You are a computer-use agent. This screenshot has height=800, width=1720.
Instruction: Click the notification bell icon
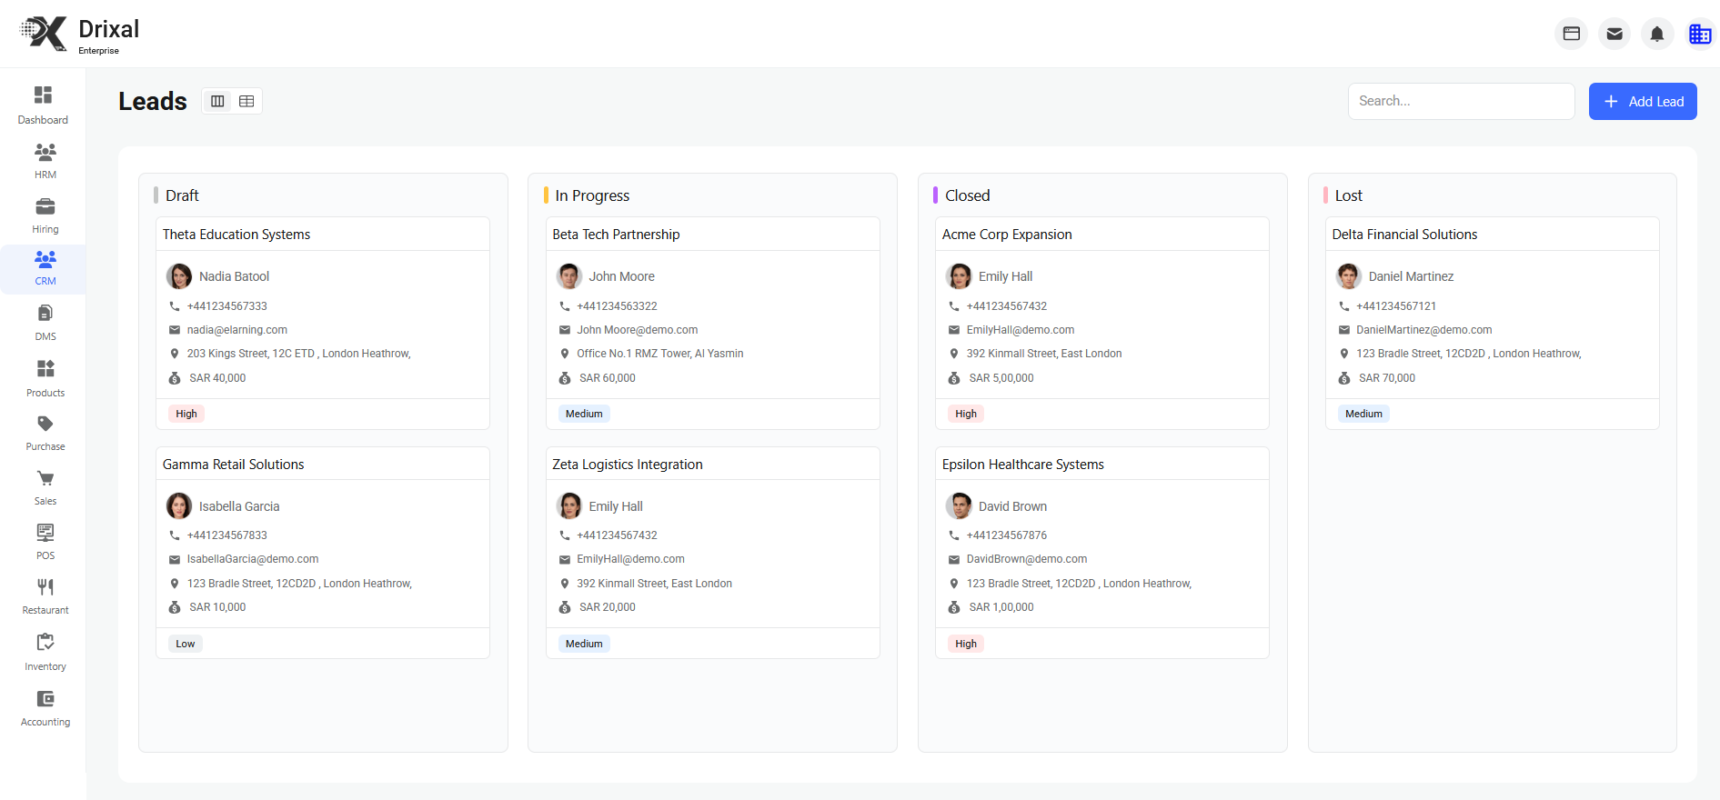[1656, 35]
